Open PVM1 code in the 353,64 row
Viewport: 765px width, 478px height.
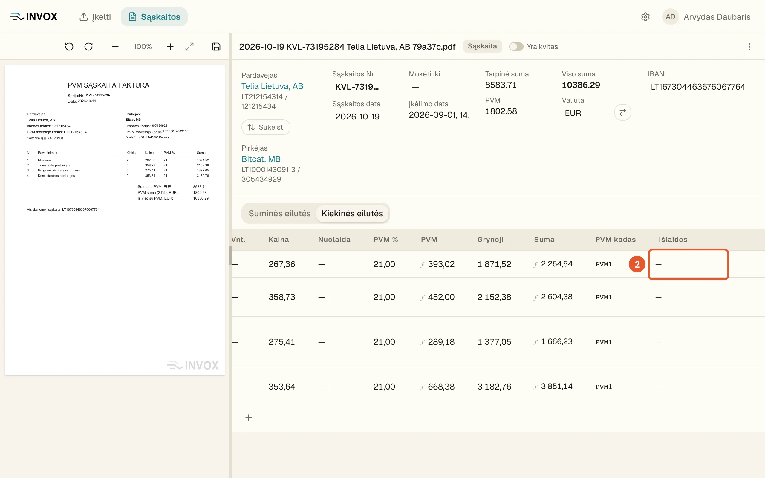point(603,387)
